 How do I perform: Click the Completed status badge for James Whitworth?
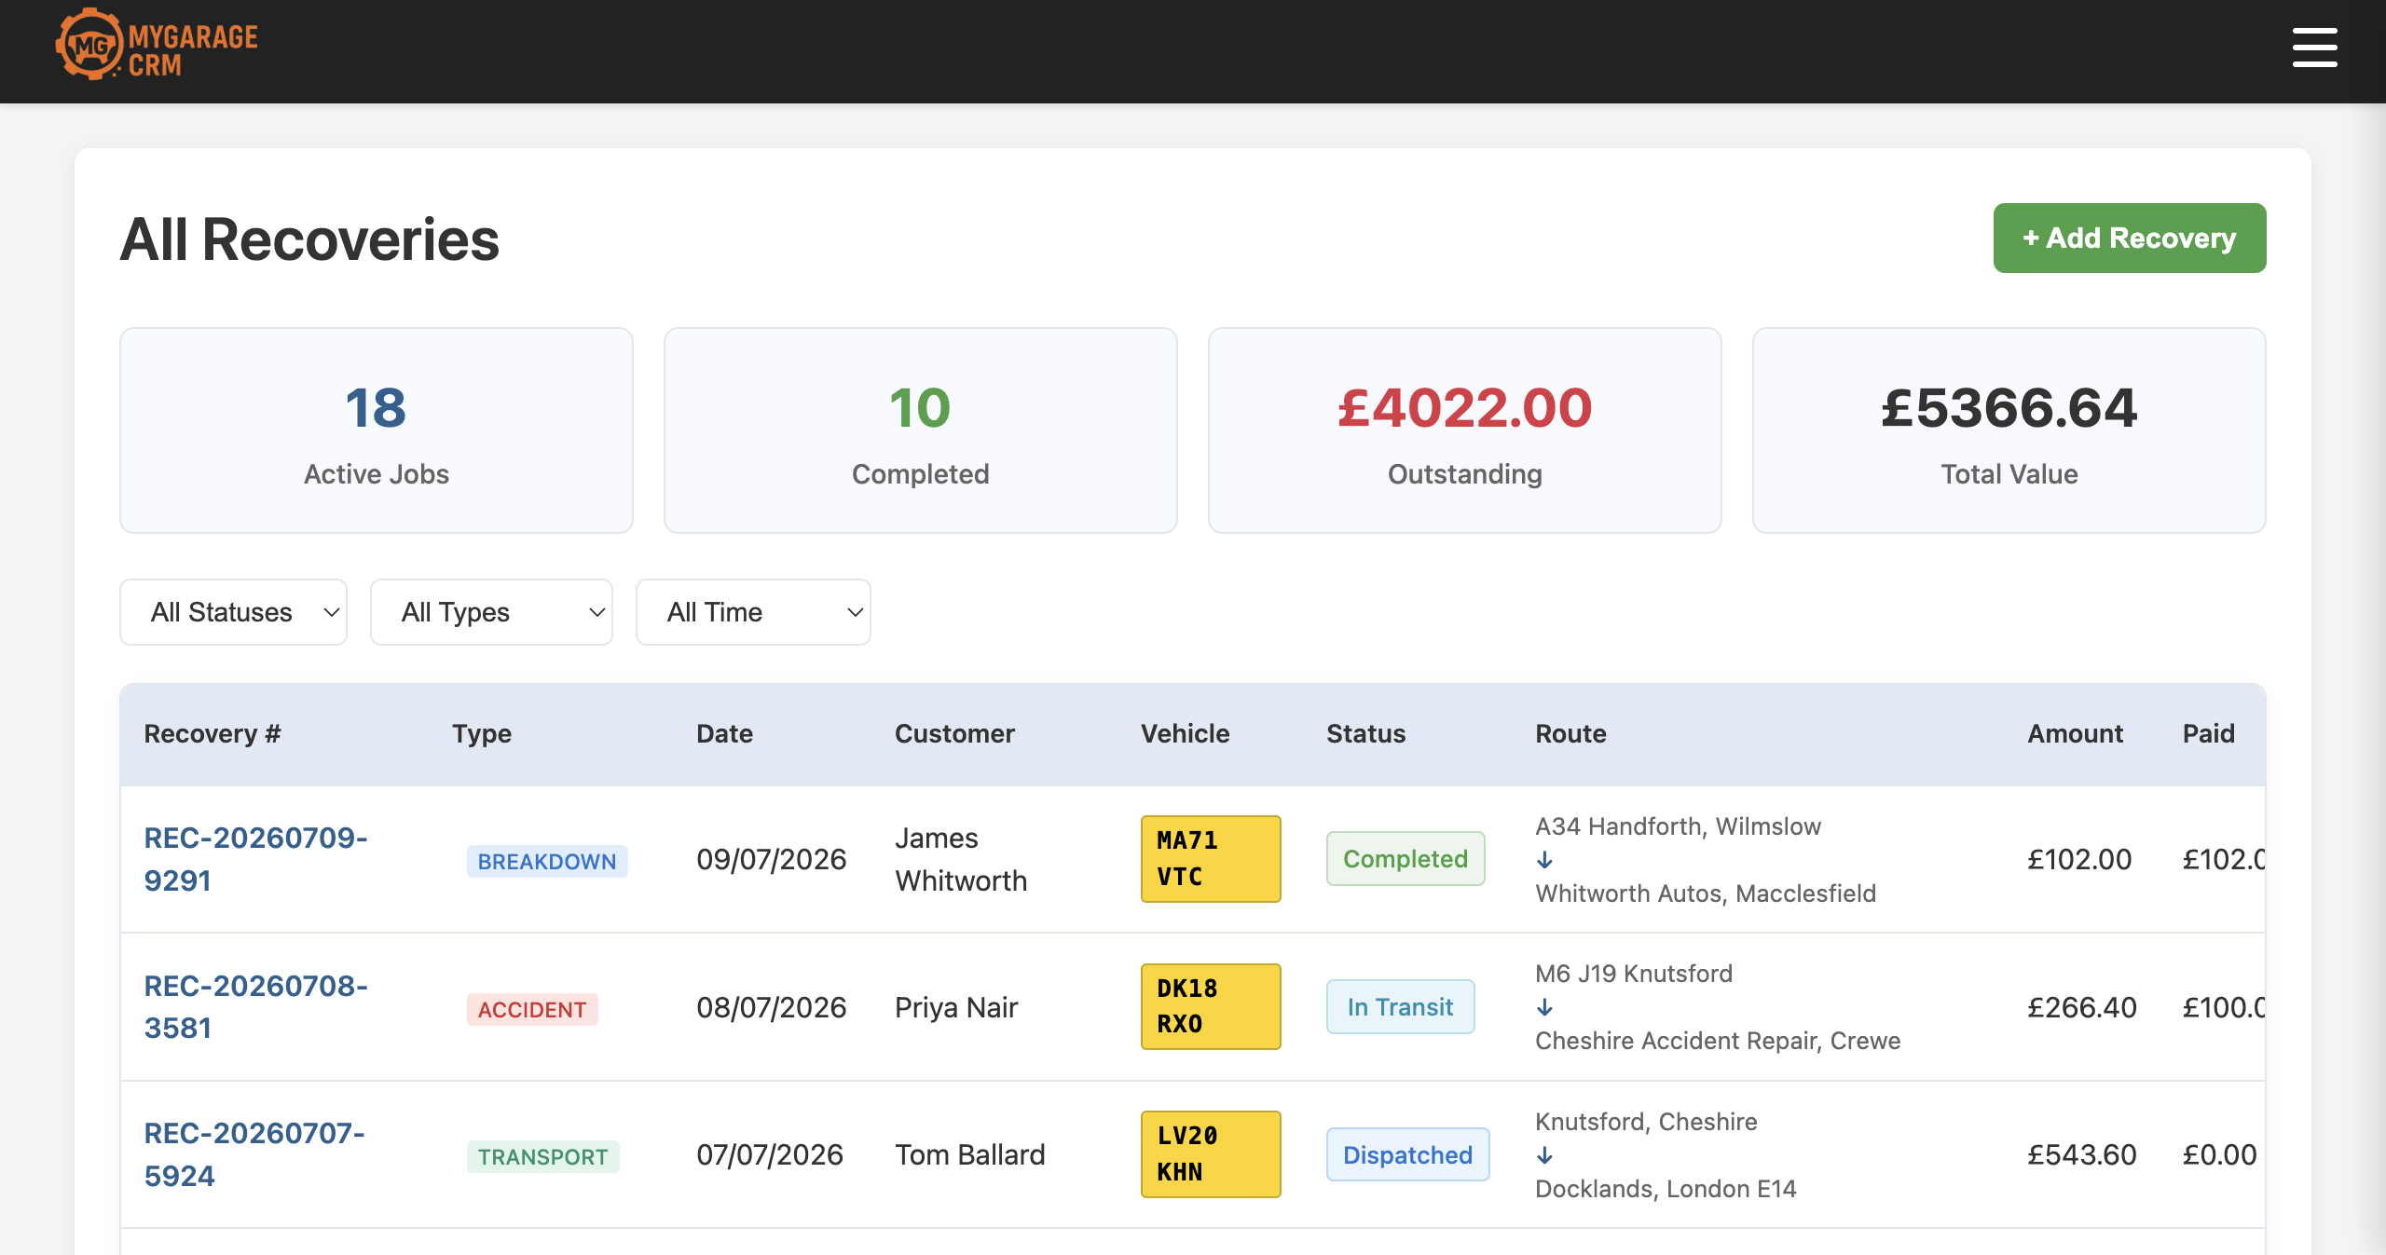click(x=1406, y=859)
